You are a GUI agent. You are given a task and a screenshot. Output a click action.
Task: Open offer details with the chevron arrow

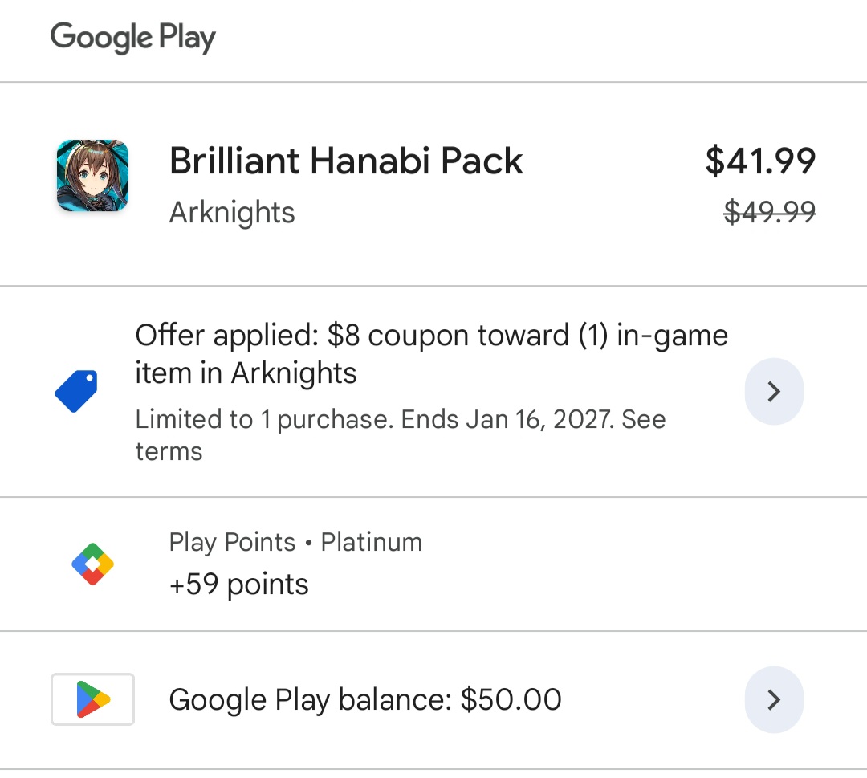pyautogui.click(x=774, y=391)
